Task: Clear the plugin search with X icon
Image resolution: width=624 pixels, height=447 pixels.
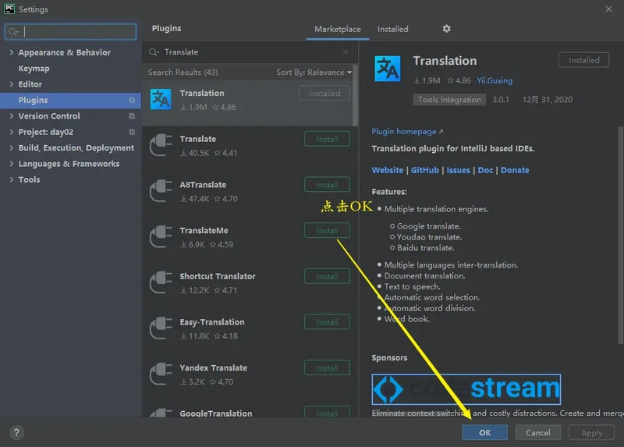Action: coord(346,52)
